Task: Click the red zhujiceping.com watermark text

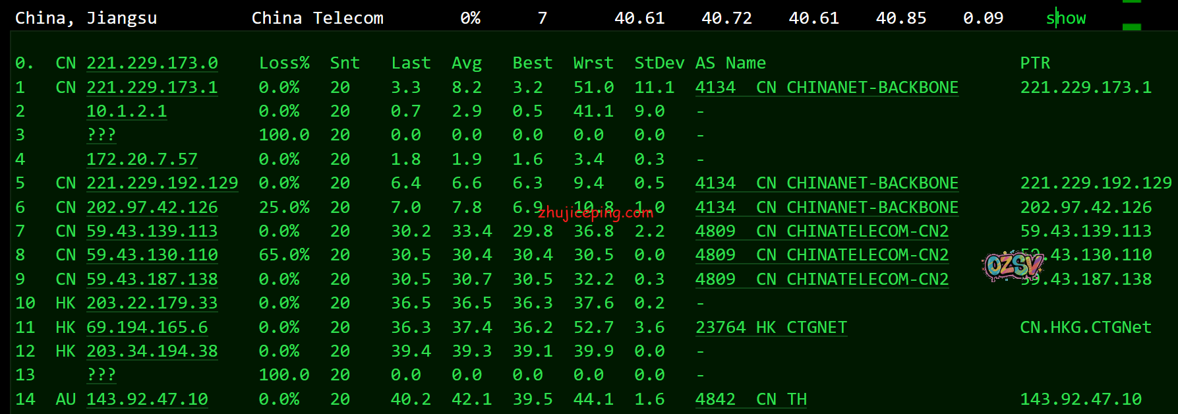Action: [595, 213]
